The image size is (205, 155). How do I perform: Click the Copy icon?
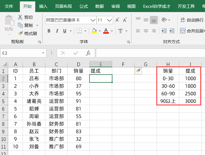(20, 25)
